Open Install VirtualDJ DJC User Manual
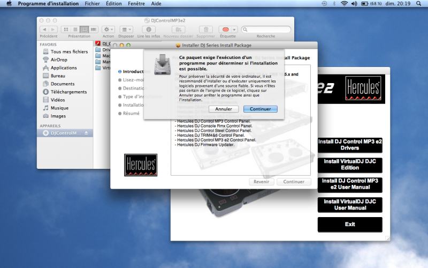Image resolution: width=428 pixels, height=268 pixels. pos(350,205)
